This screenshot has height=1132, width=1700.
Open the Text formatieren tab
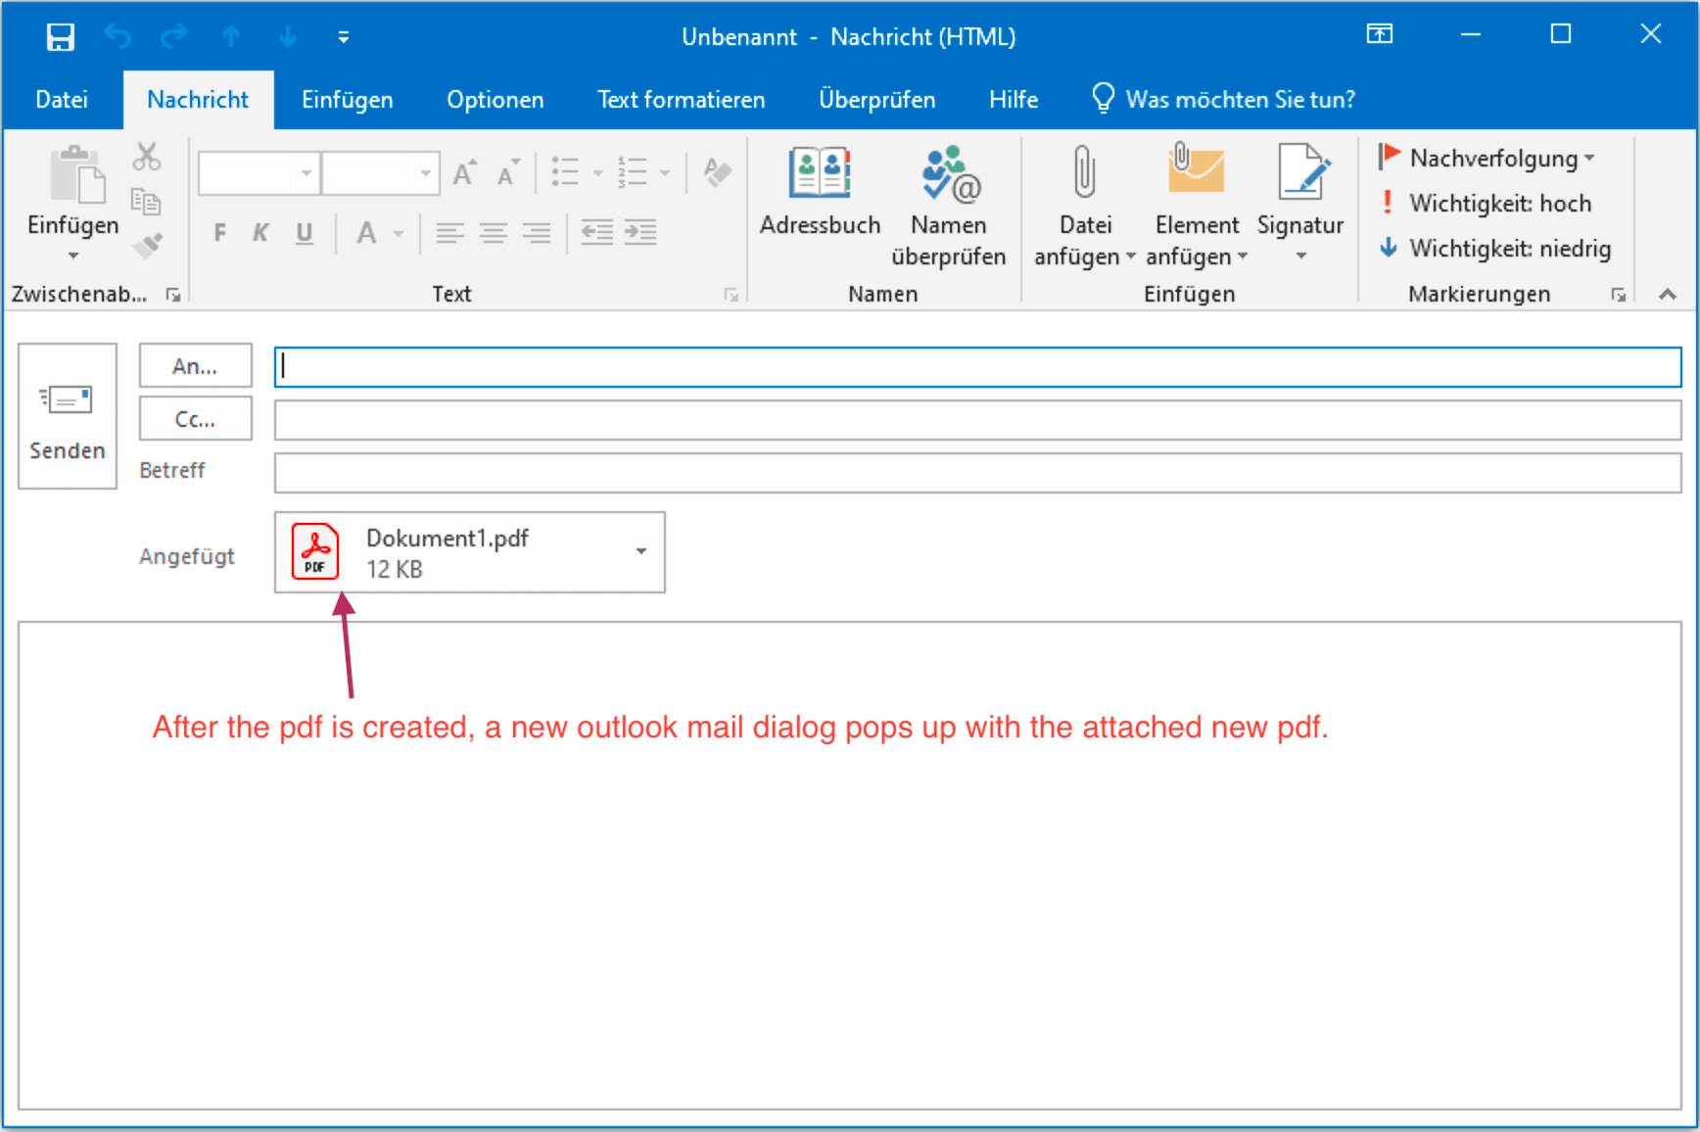click(x=682, y=100)
